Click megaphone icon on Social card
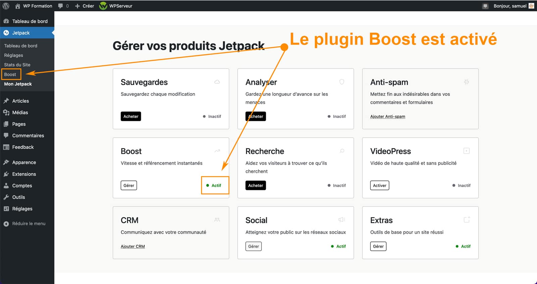 pyautogui.click(x=342, y=220)
